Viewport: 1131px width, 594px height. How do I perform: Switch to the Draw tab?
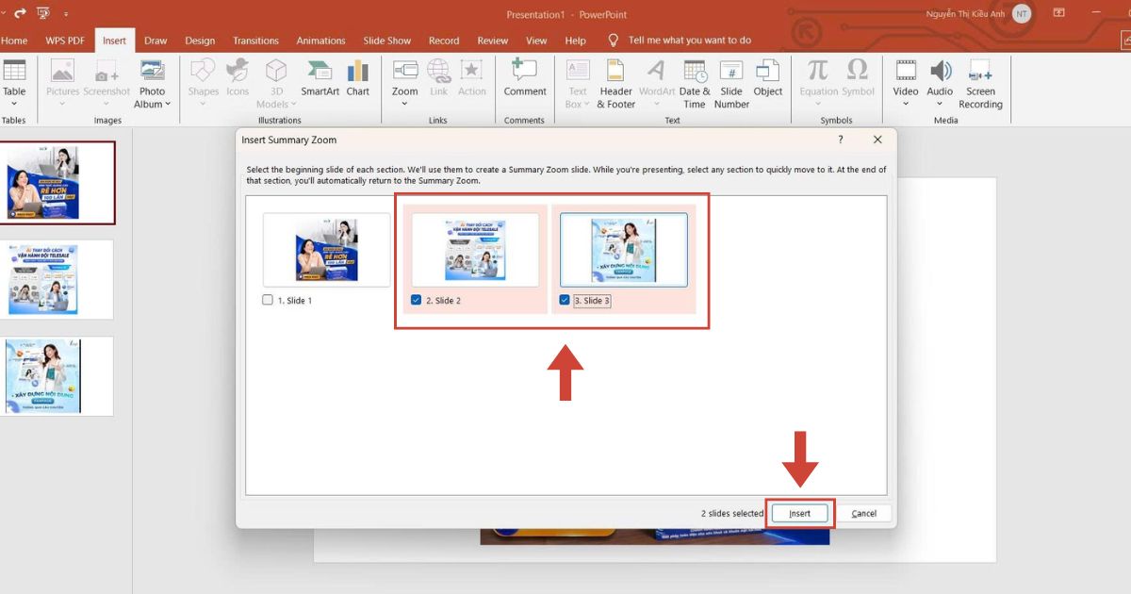[156, 41]
